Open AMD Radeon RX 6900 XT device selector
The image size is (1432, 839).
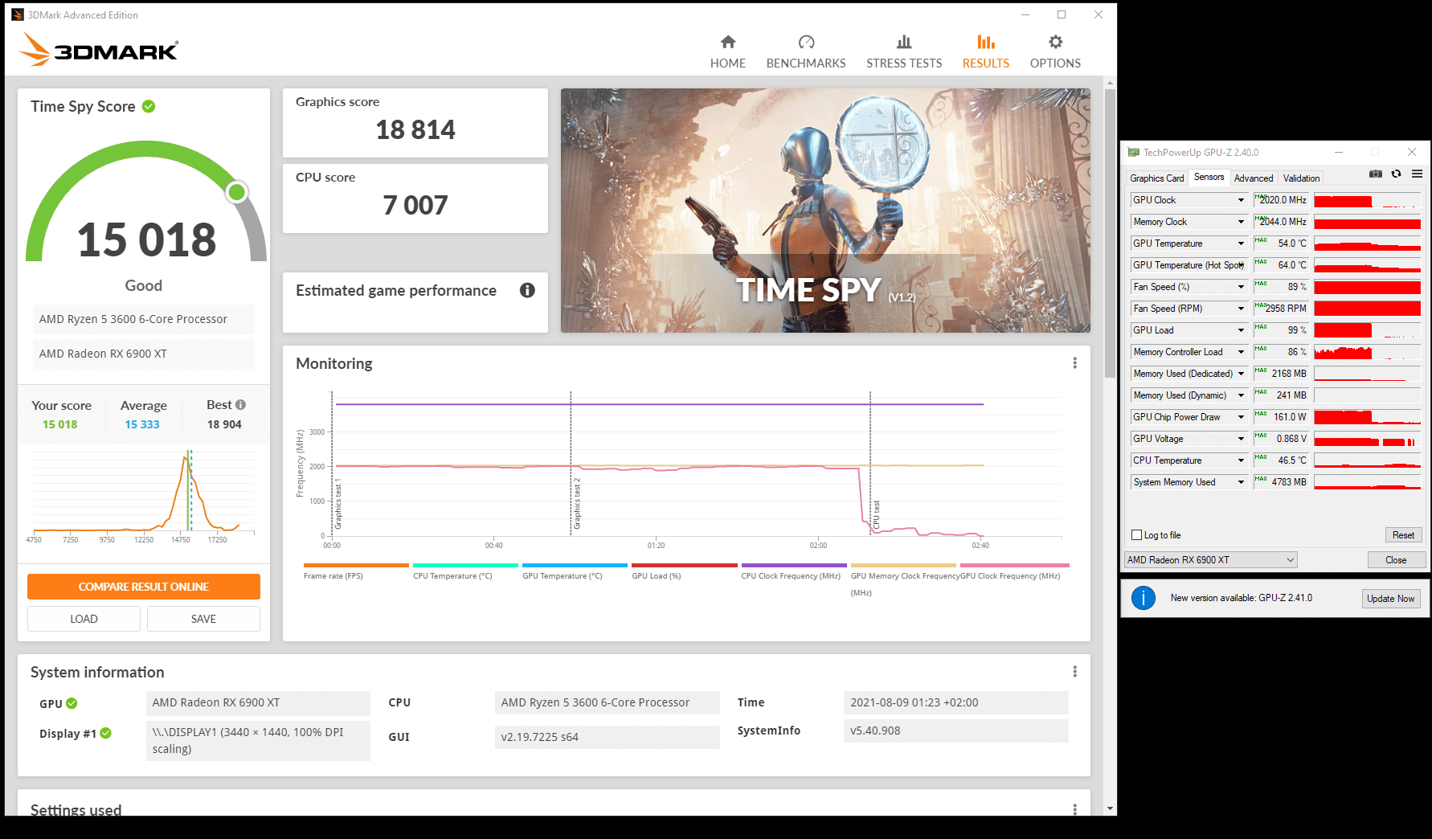click(1211, 560)
